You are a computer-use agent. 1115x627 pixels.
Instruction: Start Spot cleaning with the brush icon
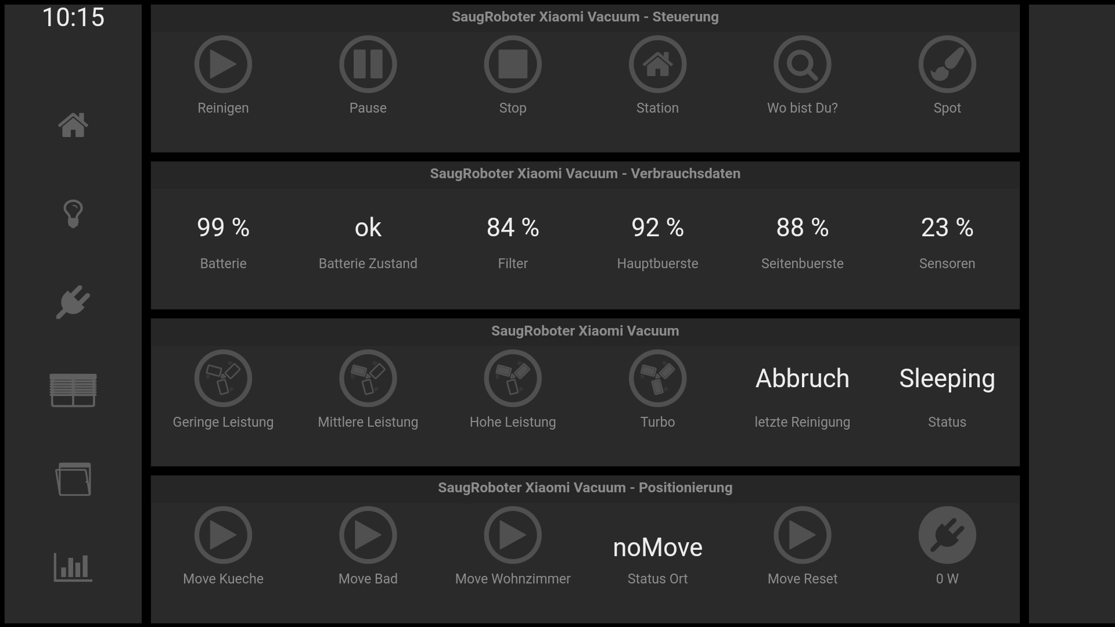click(947, 64)
